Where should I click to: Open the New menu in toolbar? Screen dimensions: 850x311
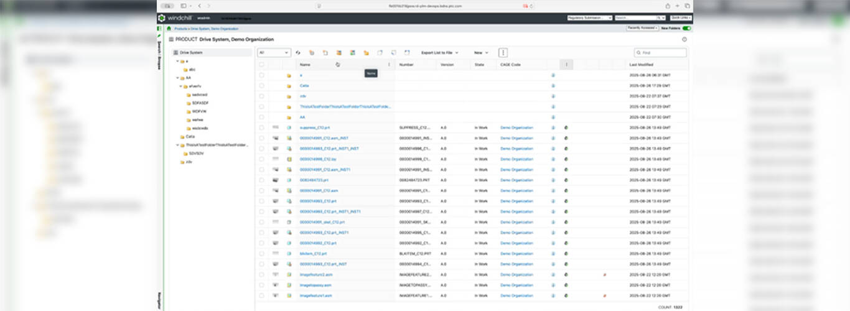pos(481,53)
